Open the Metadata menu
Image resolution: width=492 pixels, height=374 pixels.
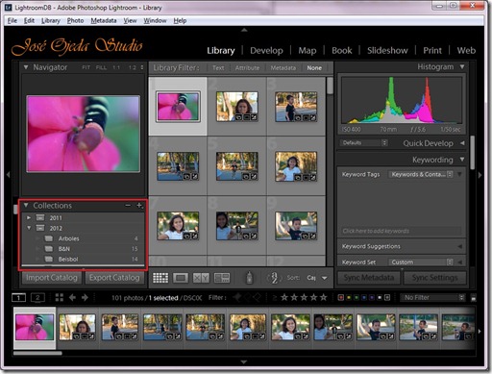(104, 21)
